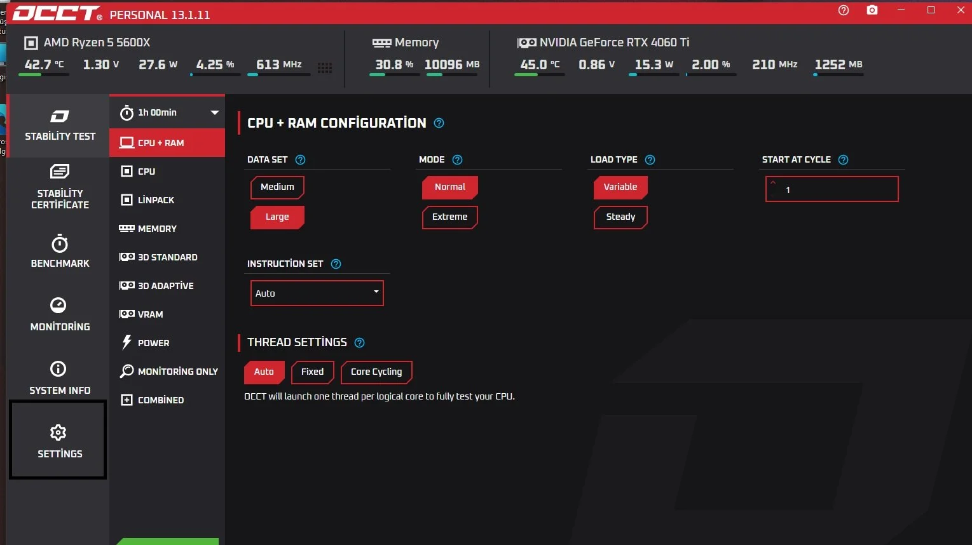The height and width of the screenshot is (545, 972).
Task: Expand the 1h 00min duration dropdown arrow
Action: [215, 112]
